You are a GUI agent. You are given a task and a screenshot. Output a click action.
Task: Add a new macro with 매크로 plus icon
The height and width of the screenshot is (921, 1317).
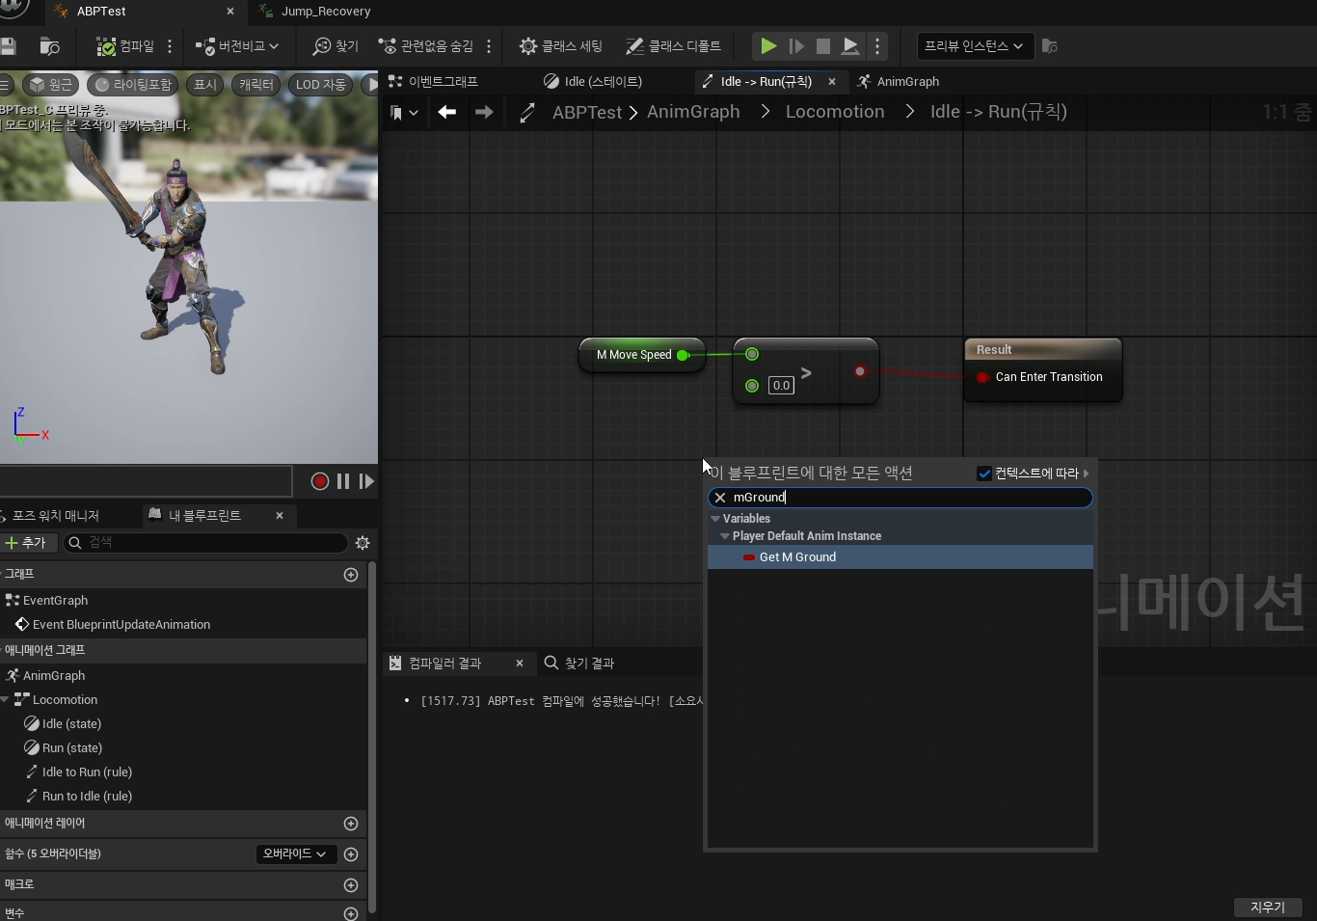[x=351, y=885]
